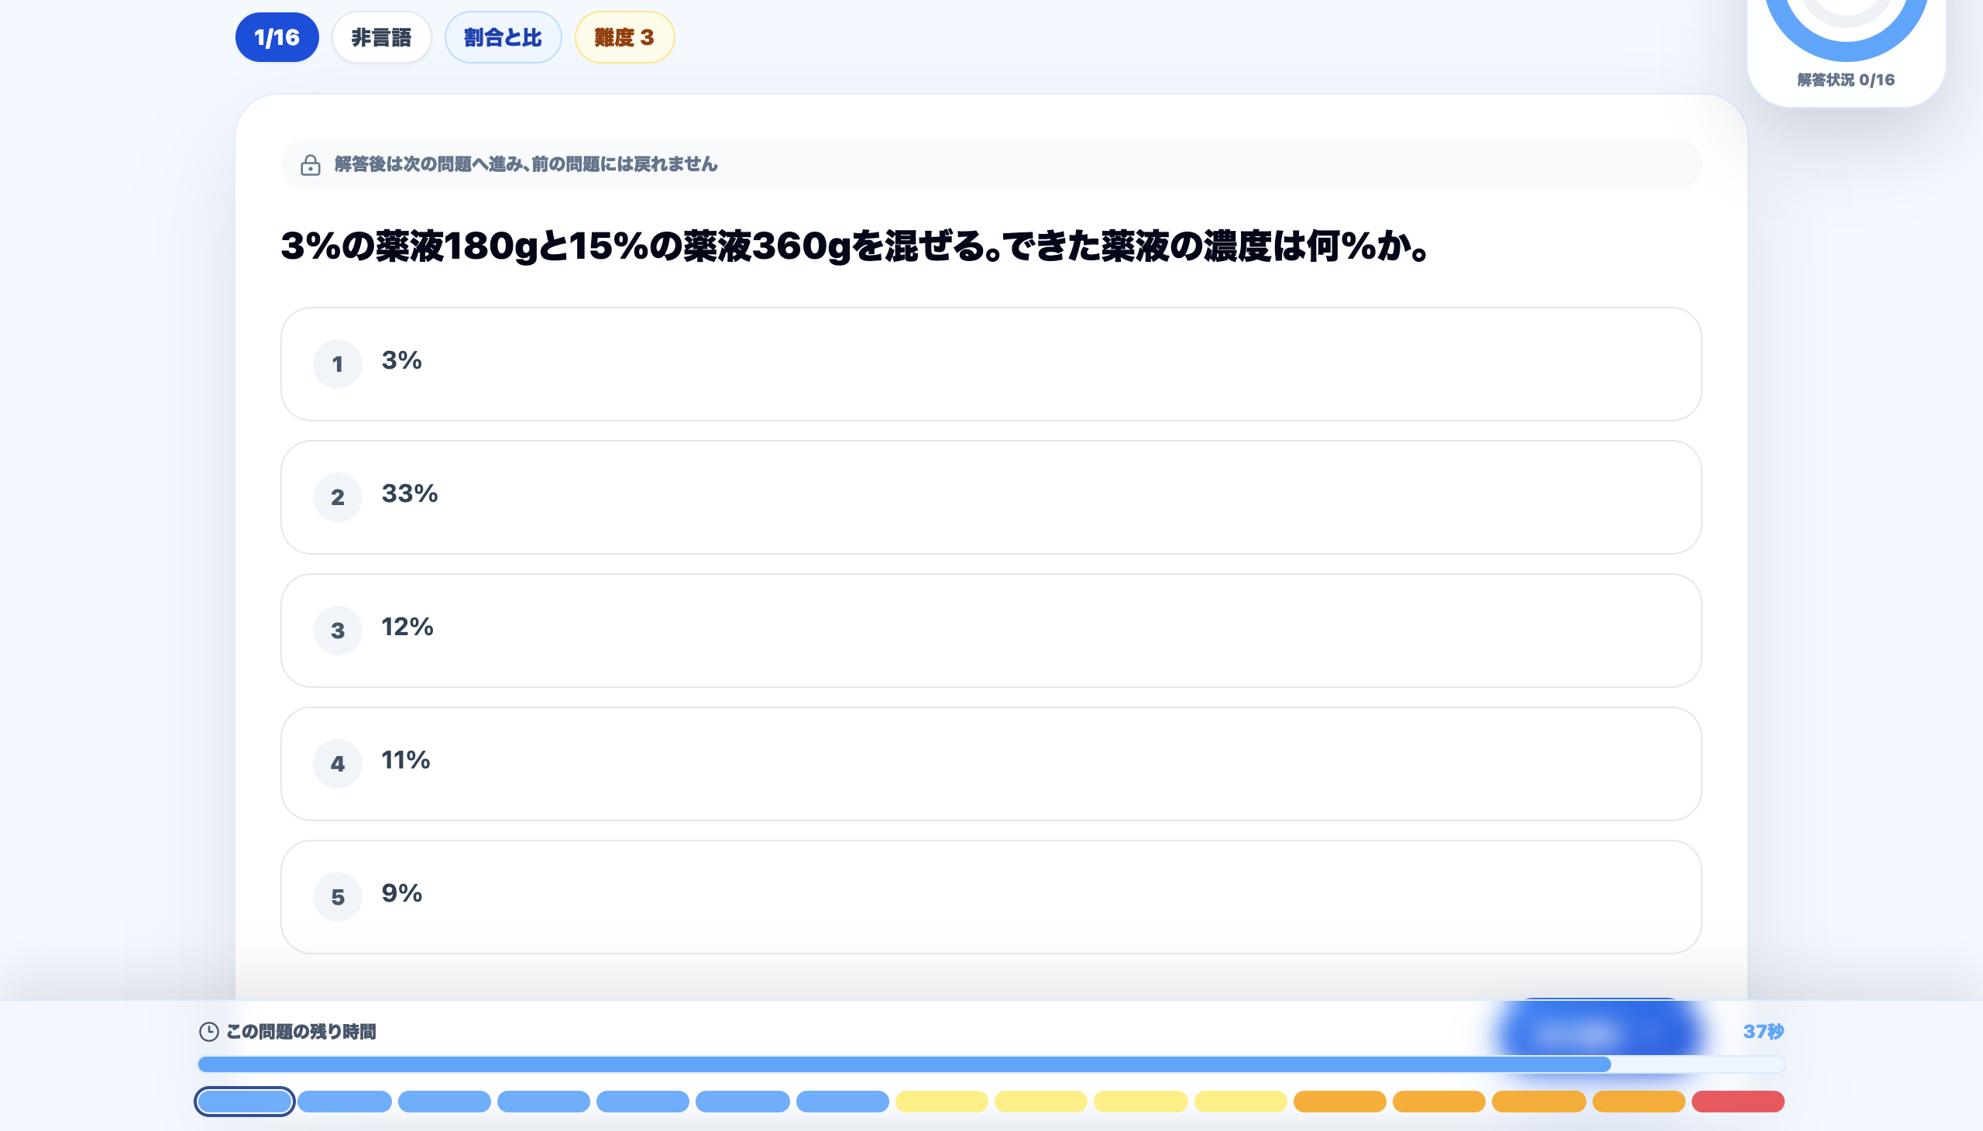1983x1131 pixels.
Task: Click the この問題の残り時間 label
Action: tap(301, 1032)
